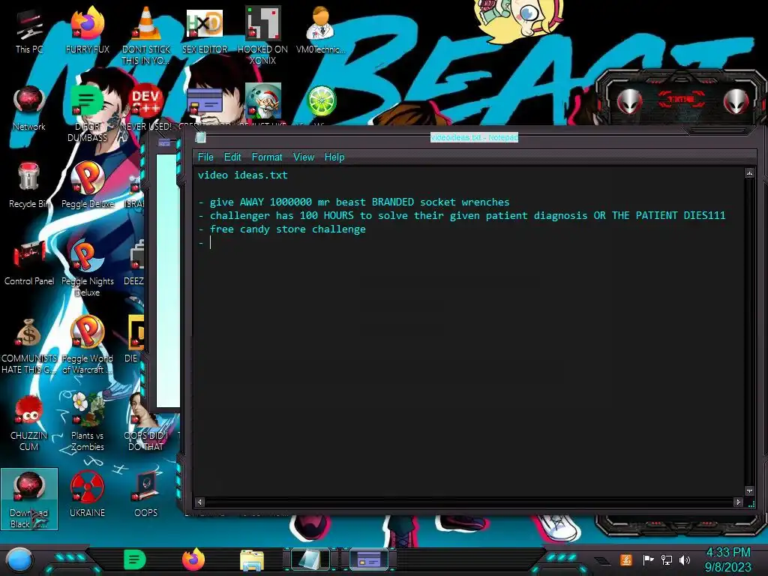Click the Notepad vertical scrollbar down arrow
This screenshot has width=768, height=576.
click(749, 490)
